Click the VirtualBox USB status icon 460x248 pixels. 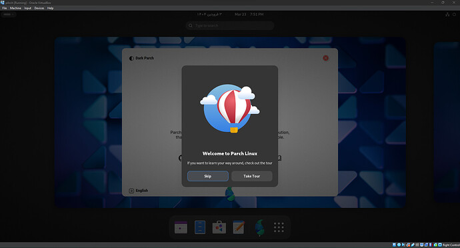[x=413, y=245]
